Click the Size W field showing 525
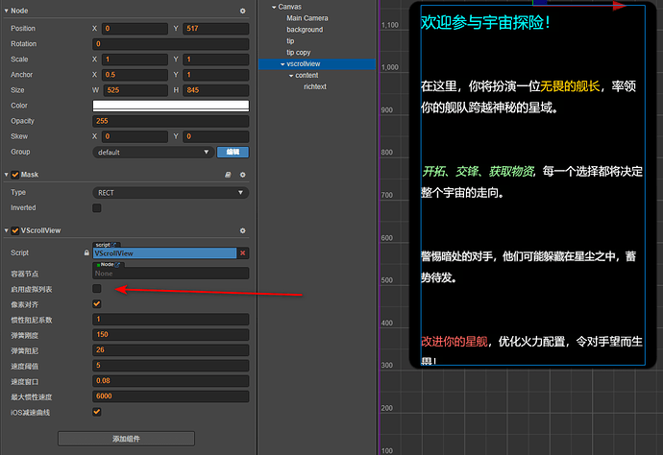The width and height of the screenshot is (663, 455). 135,90
